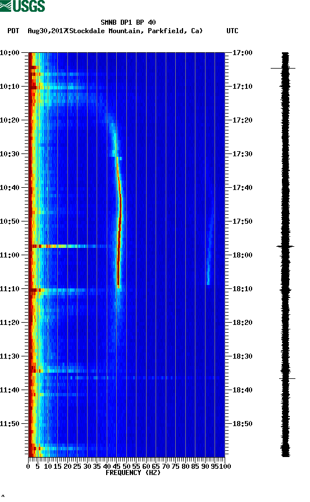Viewport: 310px width, 502px height.
Task: Click the "18:40" UTC time label
Action: click(243, 390)
